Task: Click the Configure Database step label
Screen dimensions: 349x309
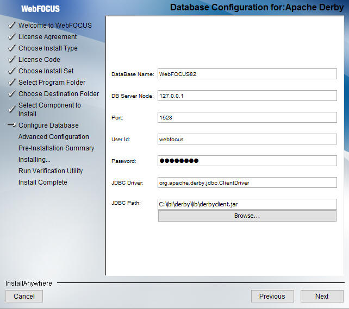Action: point(48,125)
